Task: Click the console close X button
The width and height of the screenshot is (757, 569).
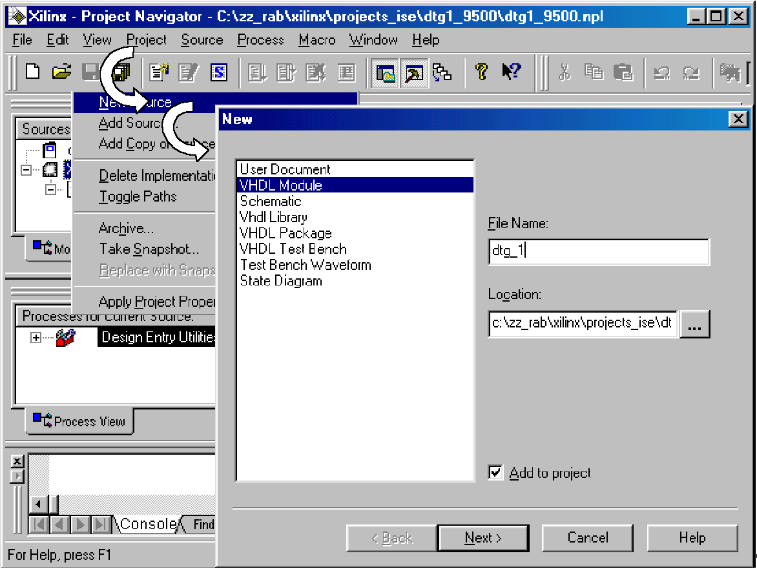Action: point(17,461)
